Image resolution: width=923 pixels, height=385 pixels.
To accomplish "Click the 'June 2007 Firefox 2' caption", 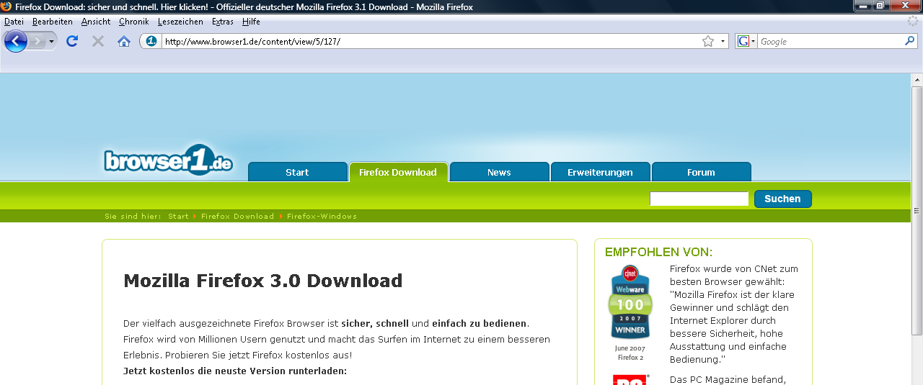I will 630,353.
